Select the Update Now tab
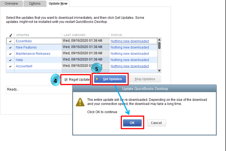Viewport: 226px width, 151px height. (x=58, y=4)
